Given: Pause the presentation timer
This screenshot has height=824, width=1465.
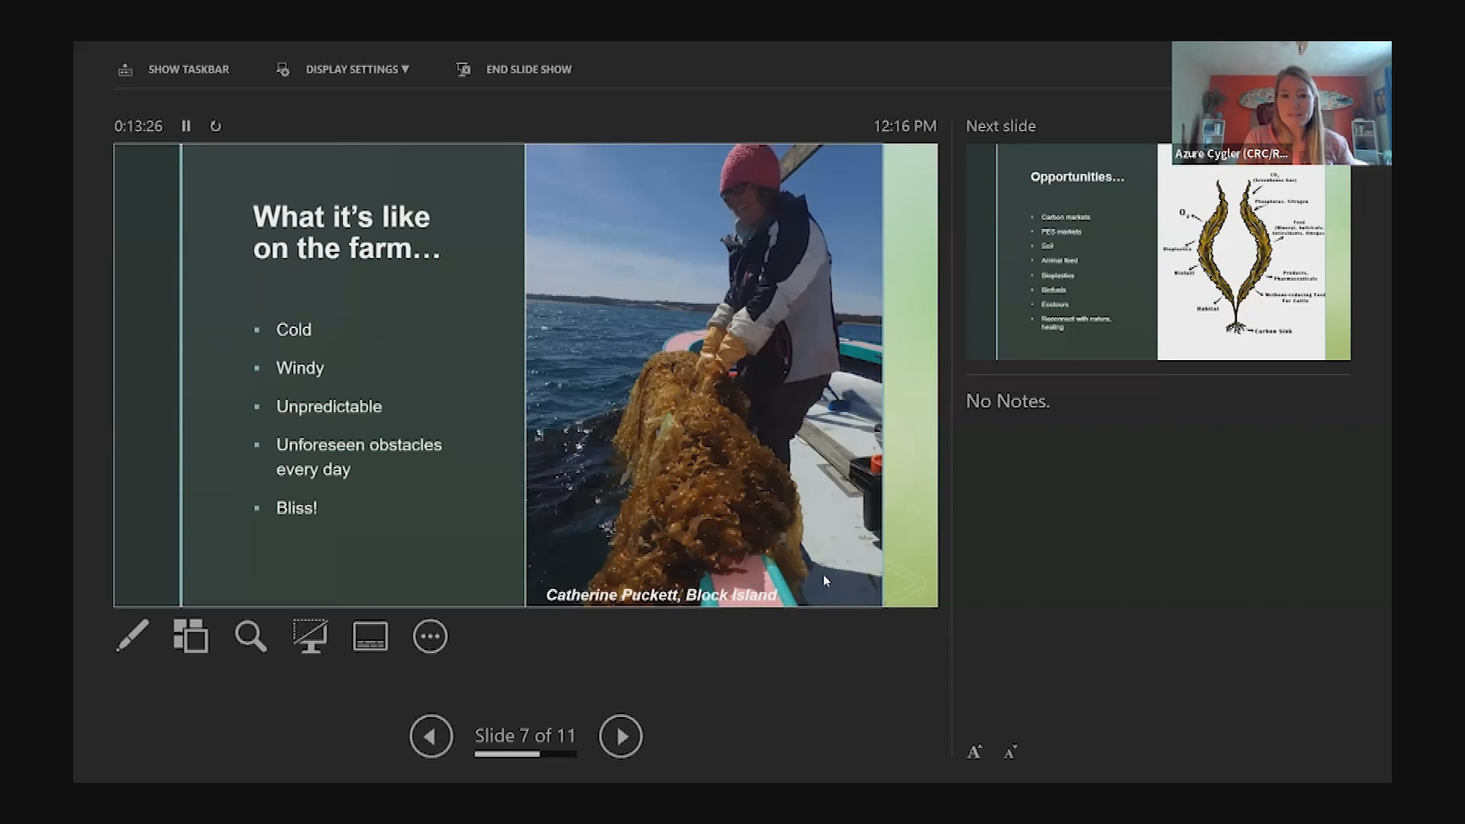Looking at the screenshot, I should point(185,126).
